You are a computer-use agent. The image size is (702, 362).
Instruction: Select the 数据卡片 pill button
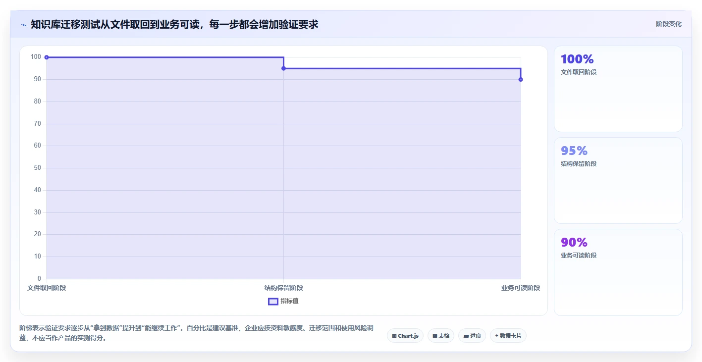click(x=508, y=336)
